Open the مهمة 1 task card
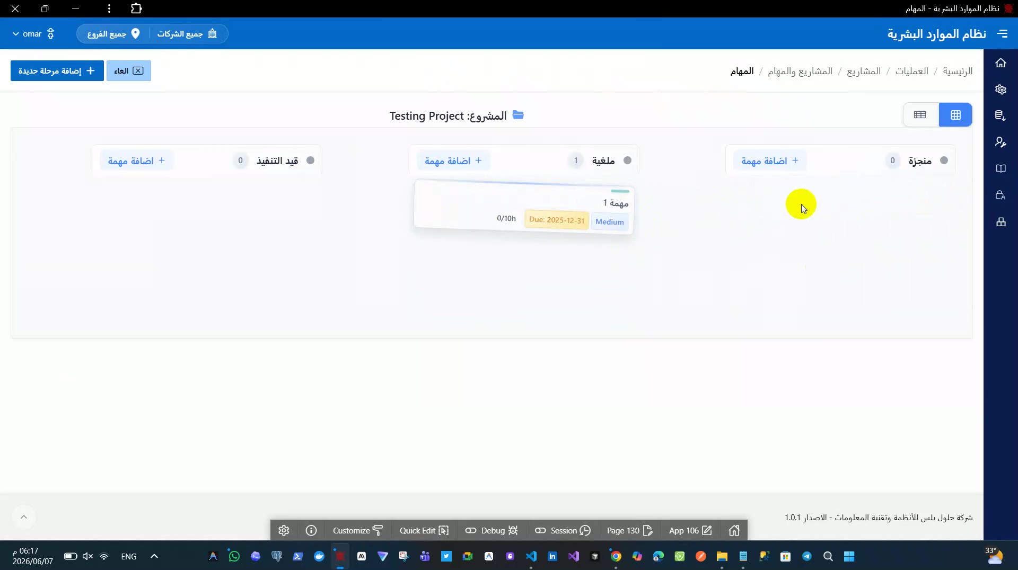The image size is (1018, 570). tap(524, 208)
